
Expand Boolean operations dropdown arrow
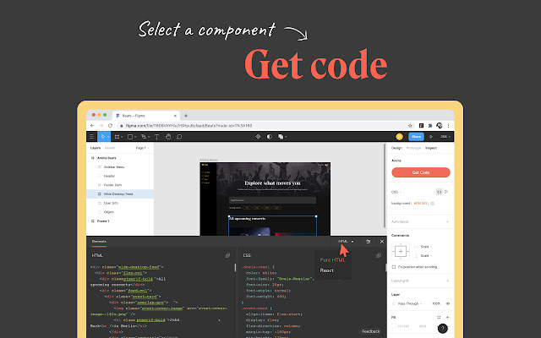pyautogui.click(x=286, y=137)
